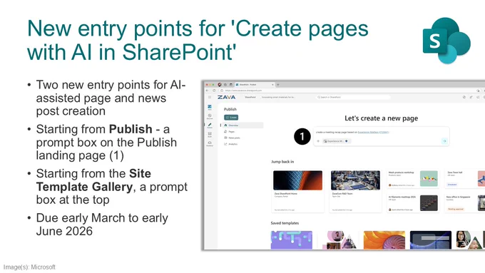This screenshot has height=273, width=485.
Task: Open the Discover icon in left rail
Action: (x=210, y=116)
